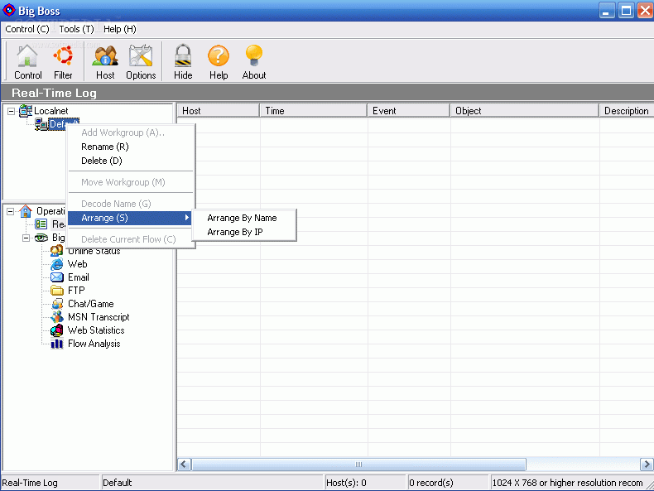The width and height of the screenshot is (654, 491).
Task: Select Flow Analysis tree item
Action: point(94,344)
